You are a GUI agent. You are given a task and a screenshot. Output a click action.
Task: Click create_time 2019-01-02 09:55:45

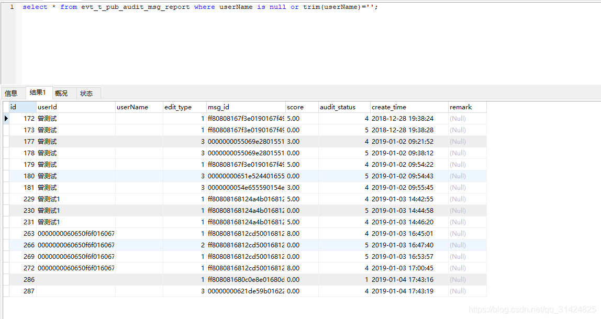409,188
